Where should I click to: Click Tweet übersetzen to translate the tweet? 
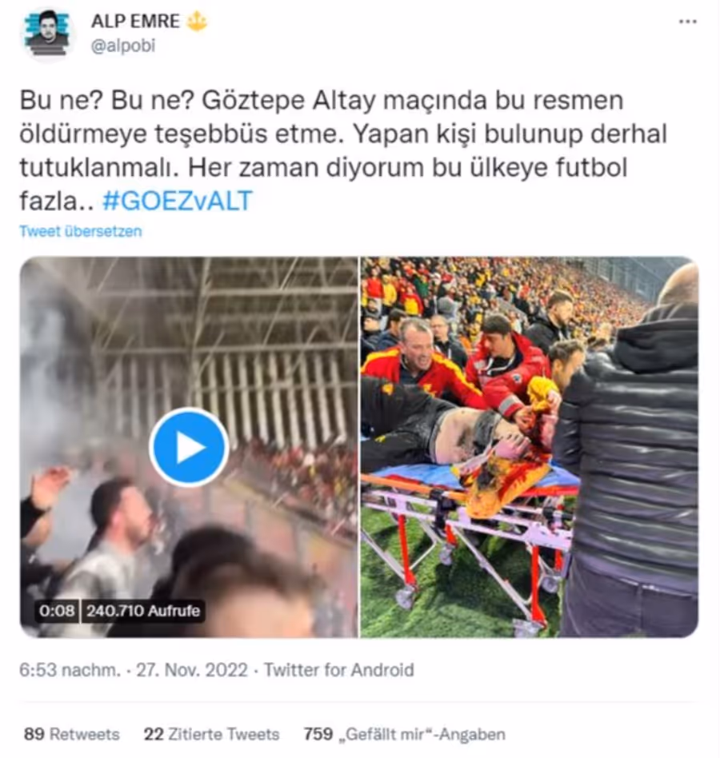click(x=80, y=231)
